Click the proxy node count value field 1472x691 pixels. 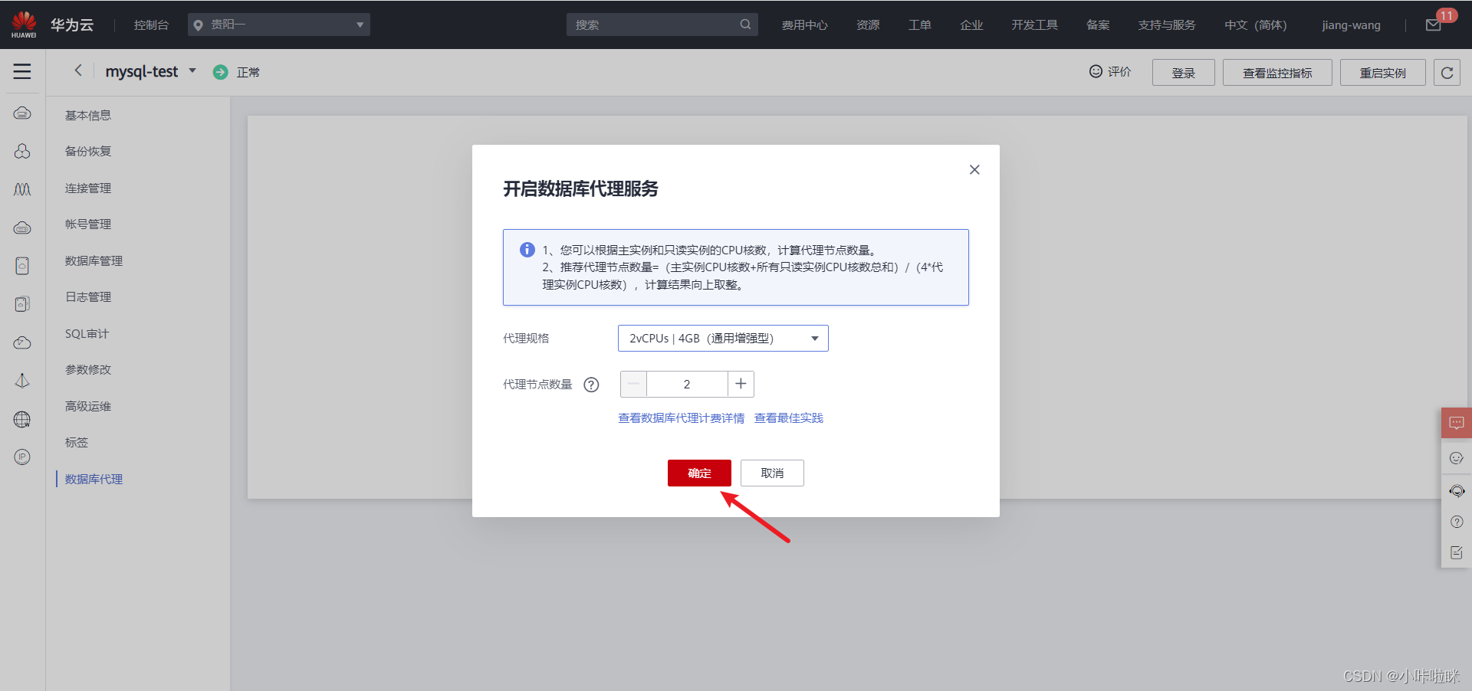click(687, 384)
